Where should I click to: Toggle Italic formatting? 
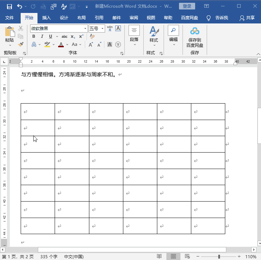click(42, 36)
